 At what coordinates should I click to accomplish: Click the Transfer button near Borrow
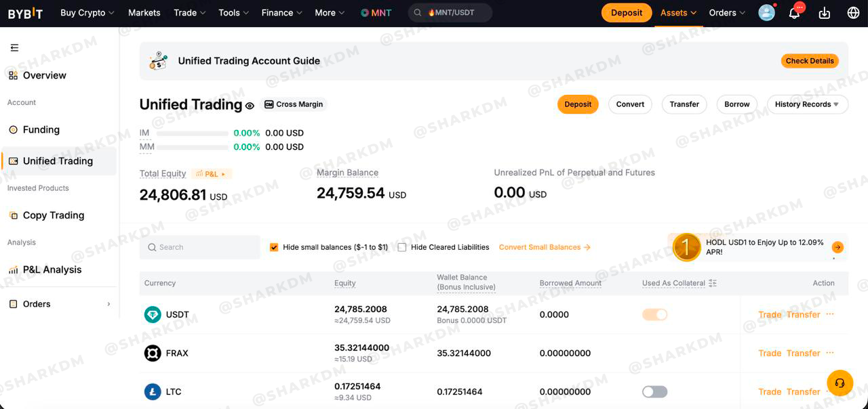click(x=684, y=104)
